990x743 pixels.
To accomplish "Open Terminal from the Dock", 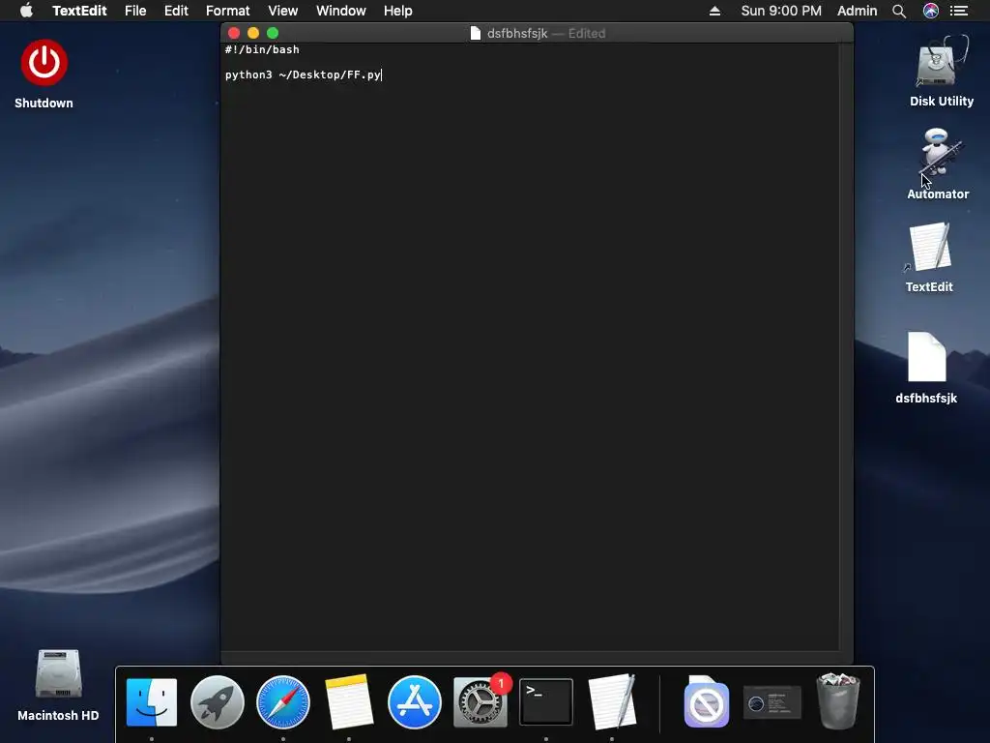I will pos(545,702).
